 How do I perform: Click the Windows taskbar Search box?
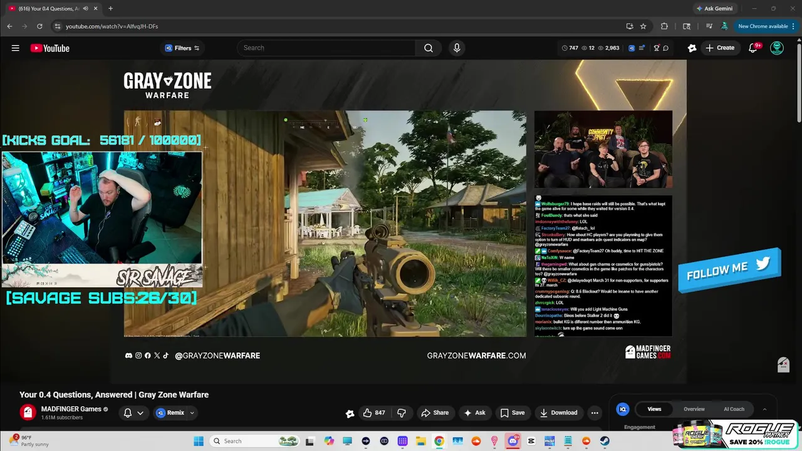pos(255,441)
